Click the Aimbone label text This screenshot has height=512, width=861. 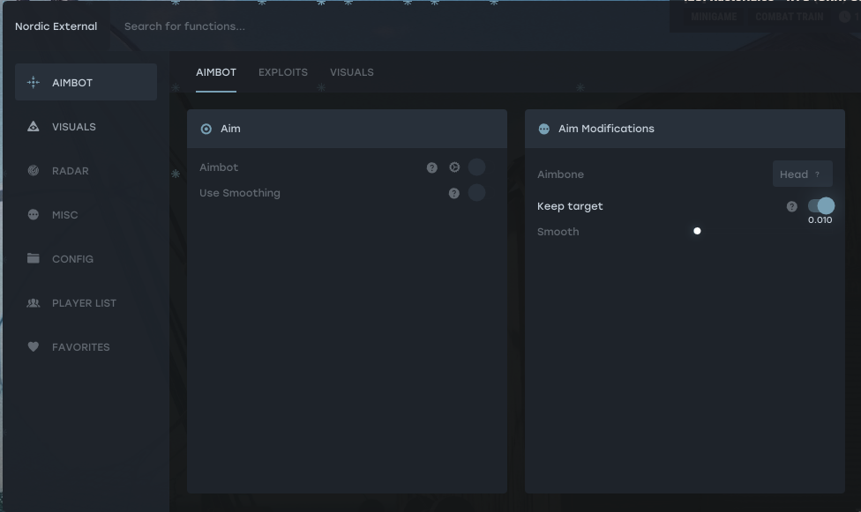coord(560,174)
